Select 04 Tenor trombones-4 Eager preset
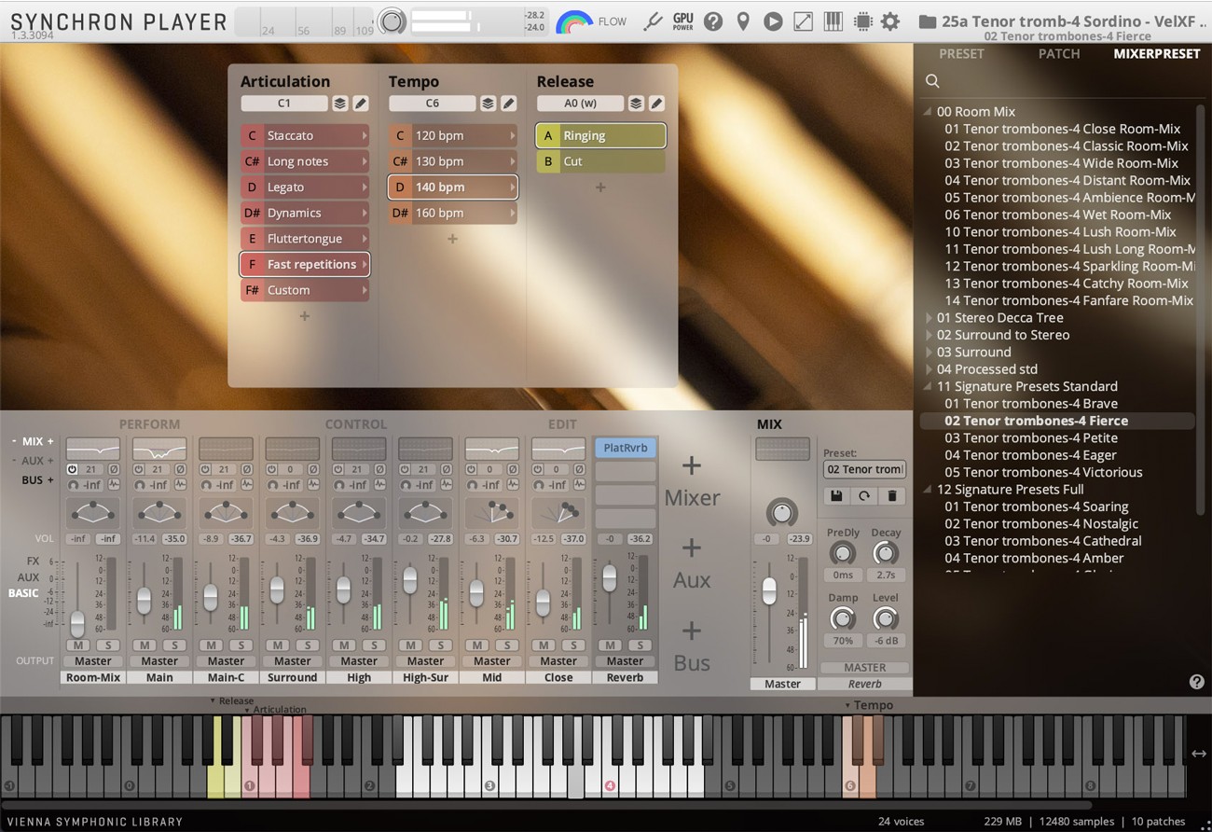This screenshot has height=832, width=1212. pos(1030,455)
